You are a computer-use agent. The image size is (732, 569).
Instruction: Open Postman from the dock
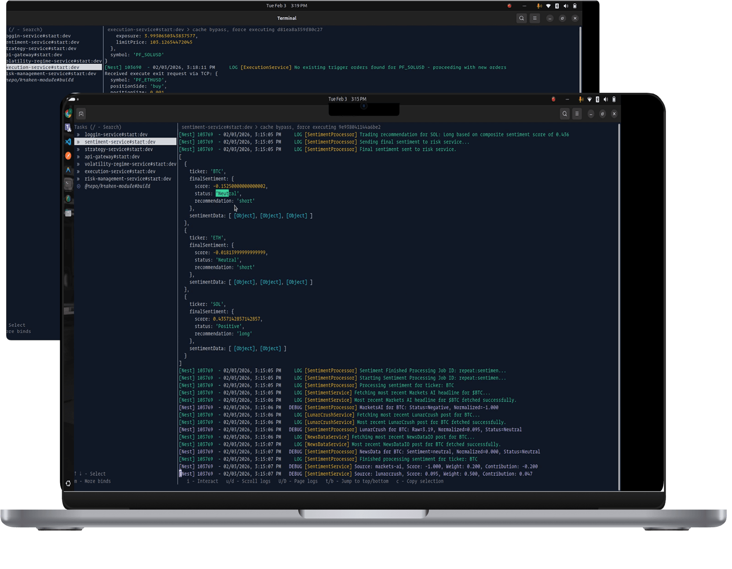68,156
